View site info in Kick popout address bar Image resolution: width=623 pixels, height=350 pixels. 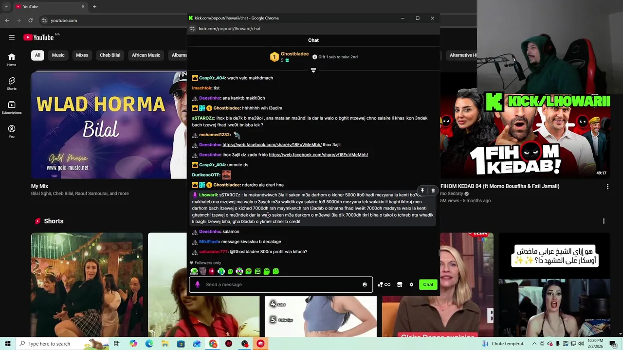(192, 29)
